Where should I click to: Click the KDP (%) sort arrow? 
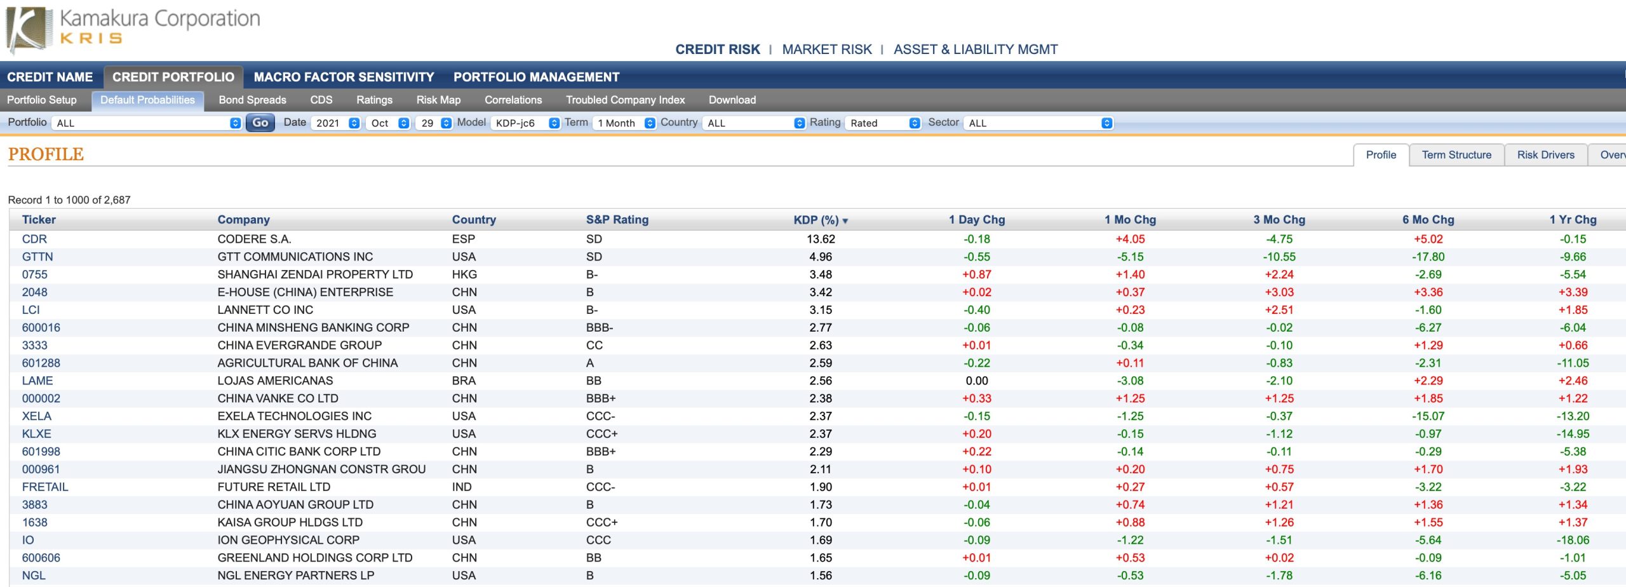[845, 220]
